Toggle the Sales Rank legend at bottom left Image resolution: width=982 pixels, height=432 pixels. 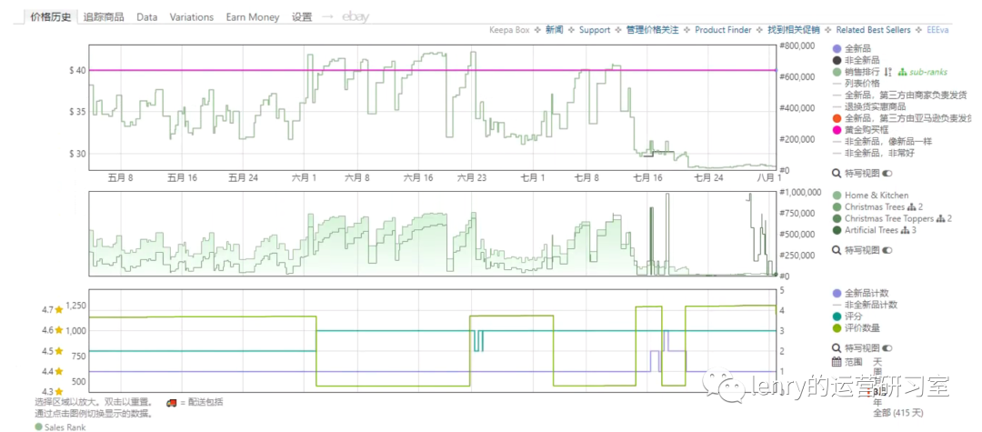[x=60, y=427]
